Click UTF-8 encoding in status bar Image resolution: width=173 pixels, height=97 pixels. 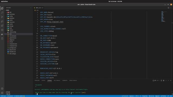[137, 96]
